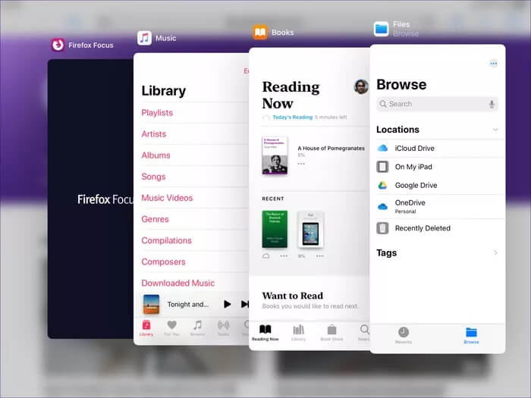Skip to next track in Music
The image size is (531, 398).
[245, 304]
